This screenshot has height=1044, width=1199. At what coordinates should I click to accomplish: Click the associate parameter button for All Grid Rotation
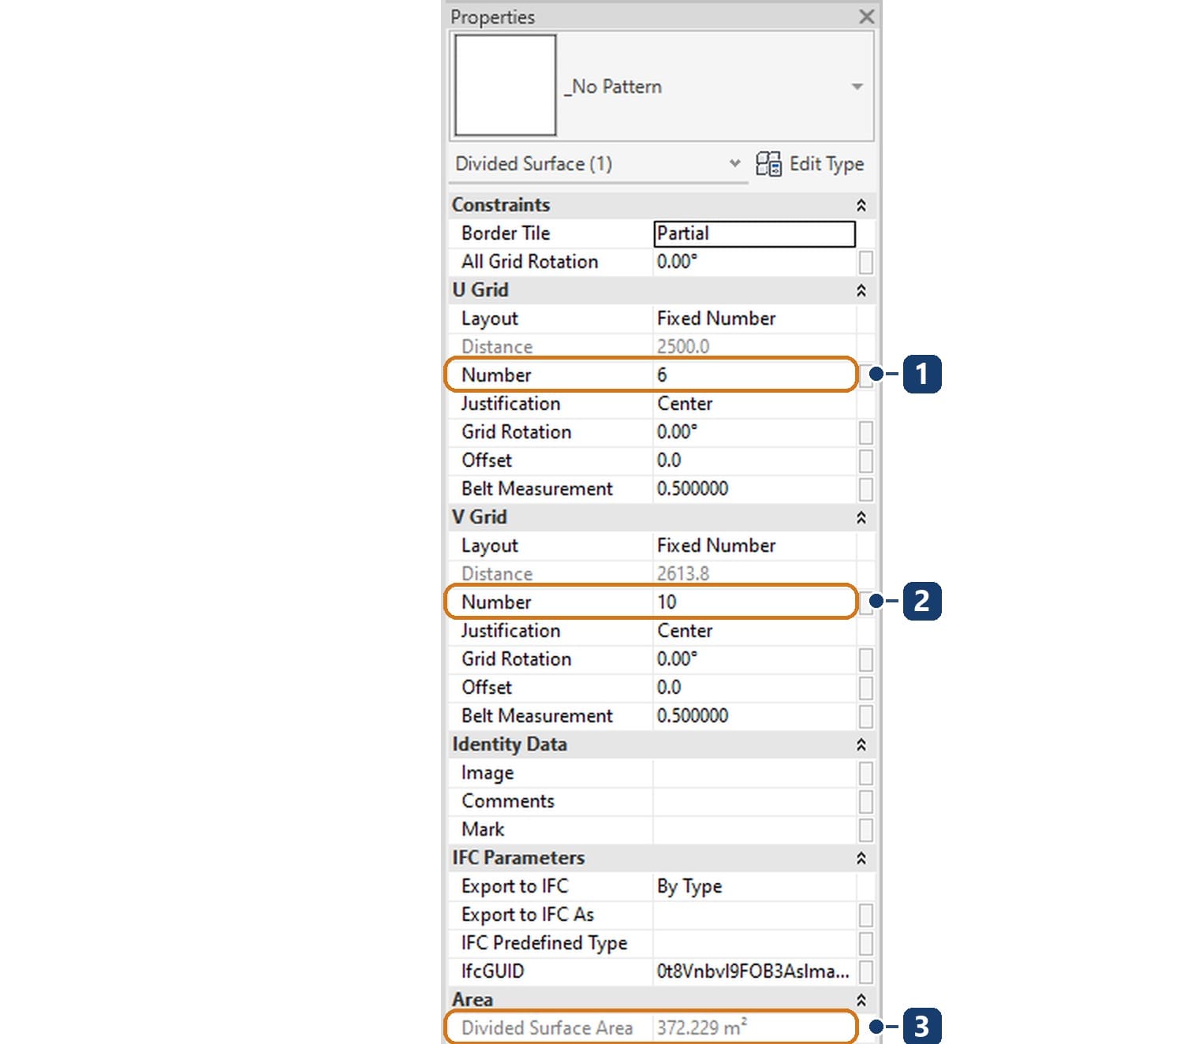tap(866, 262)
